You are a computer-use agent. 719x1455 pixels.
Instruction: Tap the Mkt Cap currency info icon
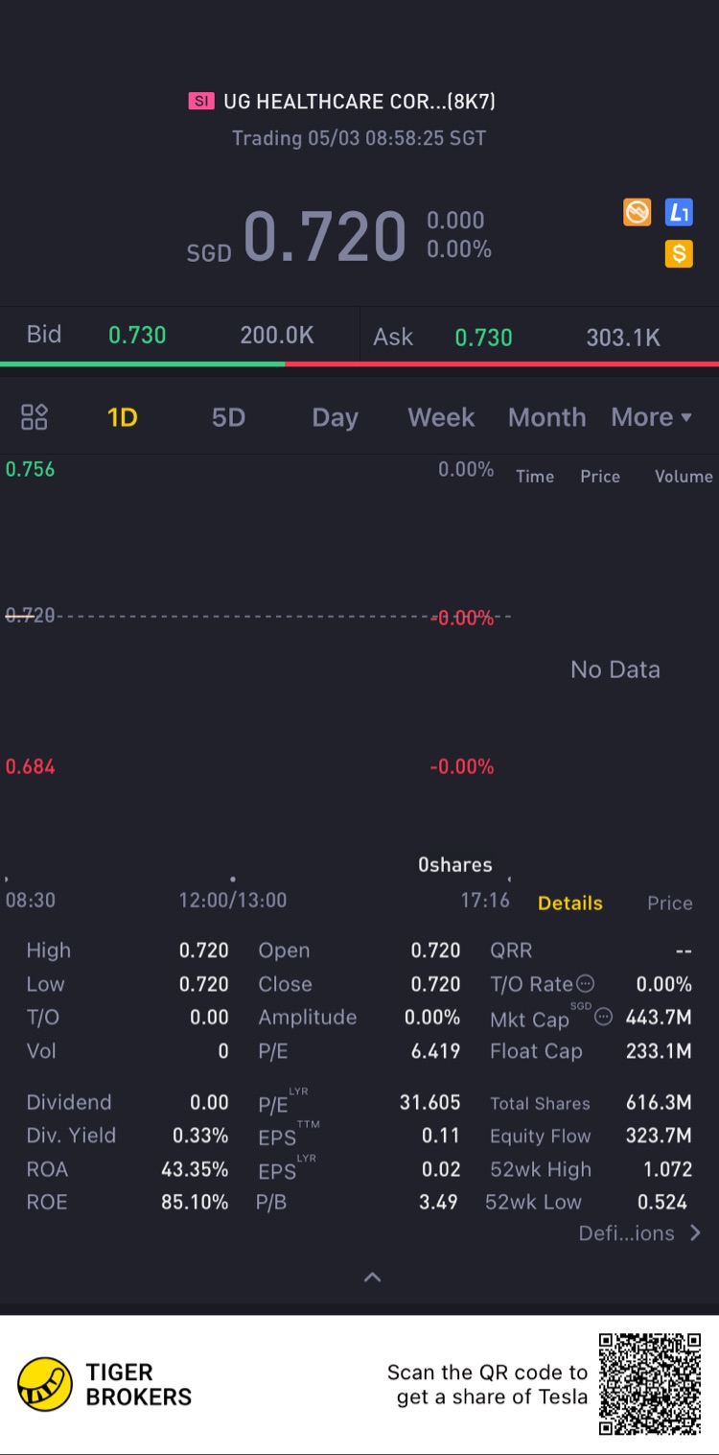click(603, 1017)
